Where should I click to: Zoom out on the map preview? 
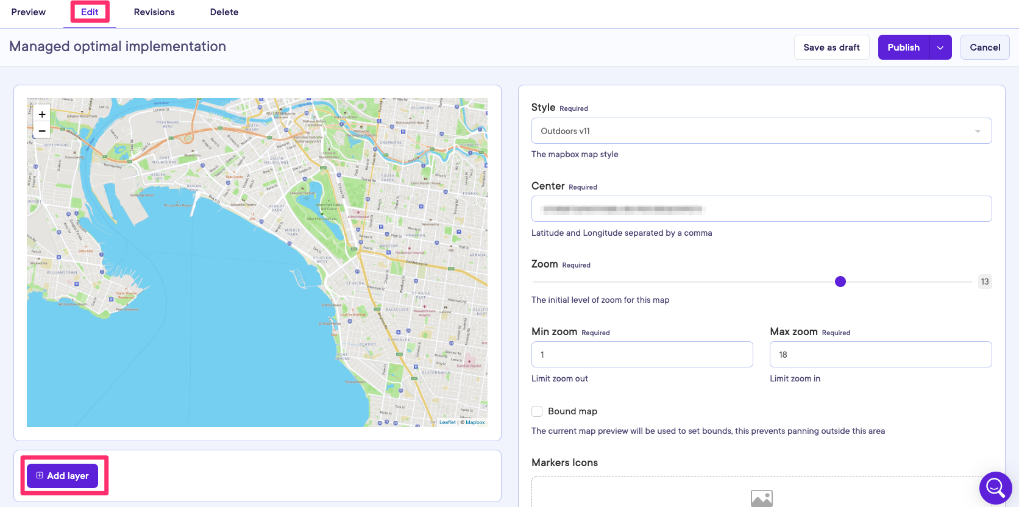click(x=42, y=130)
